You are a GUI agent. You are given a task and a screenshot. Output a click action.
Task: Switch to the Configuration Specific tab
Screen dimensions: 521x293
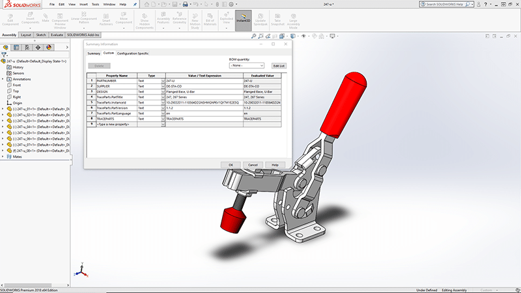pos(132,53)
